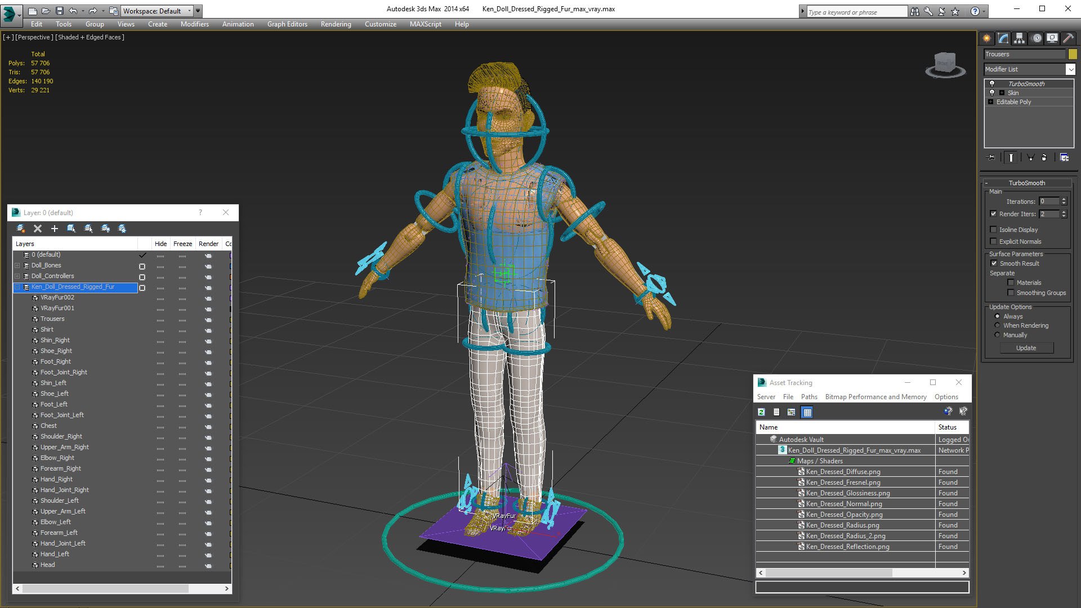The height and width of the screenshot is (608, 1081).
Task: Click the Favorites star icon
Action: (x=955, y=11)
